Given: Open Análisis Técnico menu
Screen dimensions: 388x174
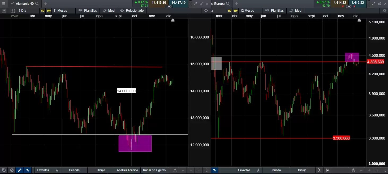Looking at the screenshot, I should coord(127,170).
